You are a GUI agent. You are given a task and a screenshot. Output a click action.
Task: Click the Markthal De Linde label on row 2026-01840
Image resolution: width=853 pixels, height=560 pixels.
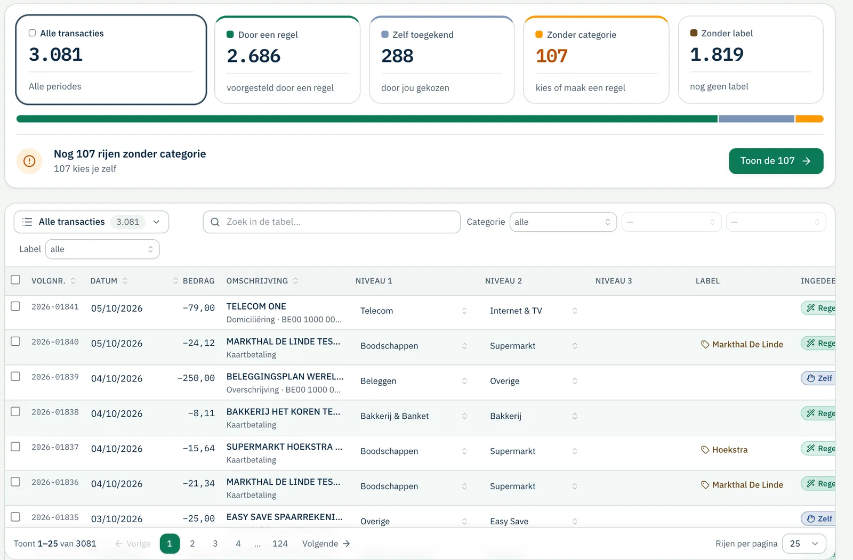(742, 344)
